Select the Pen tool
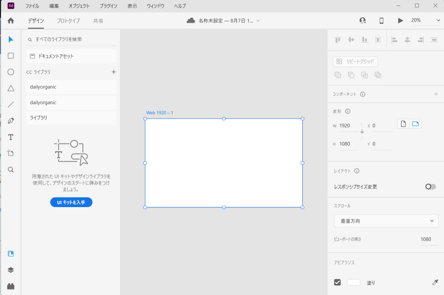The image size is (444, 295). pyautogui.click(x=11, y=121)
